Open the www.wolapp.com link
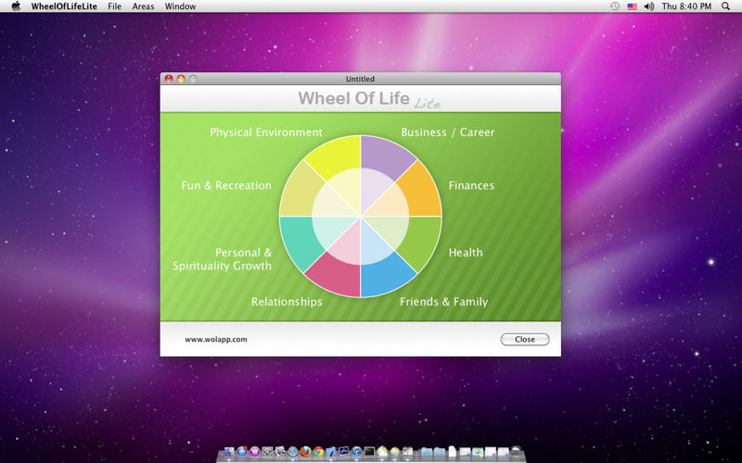Image resolution: width=742 pixels, height=463 pixels. (x=216, y=339)
